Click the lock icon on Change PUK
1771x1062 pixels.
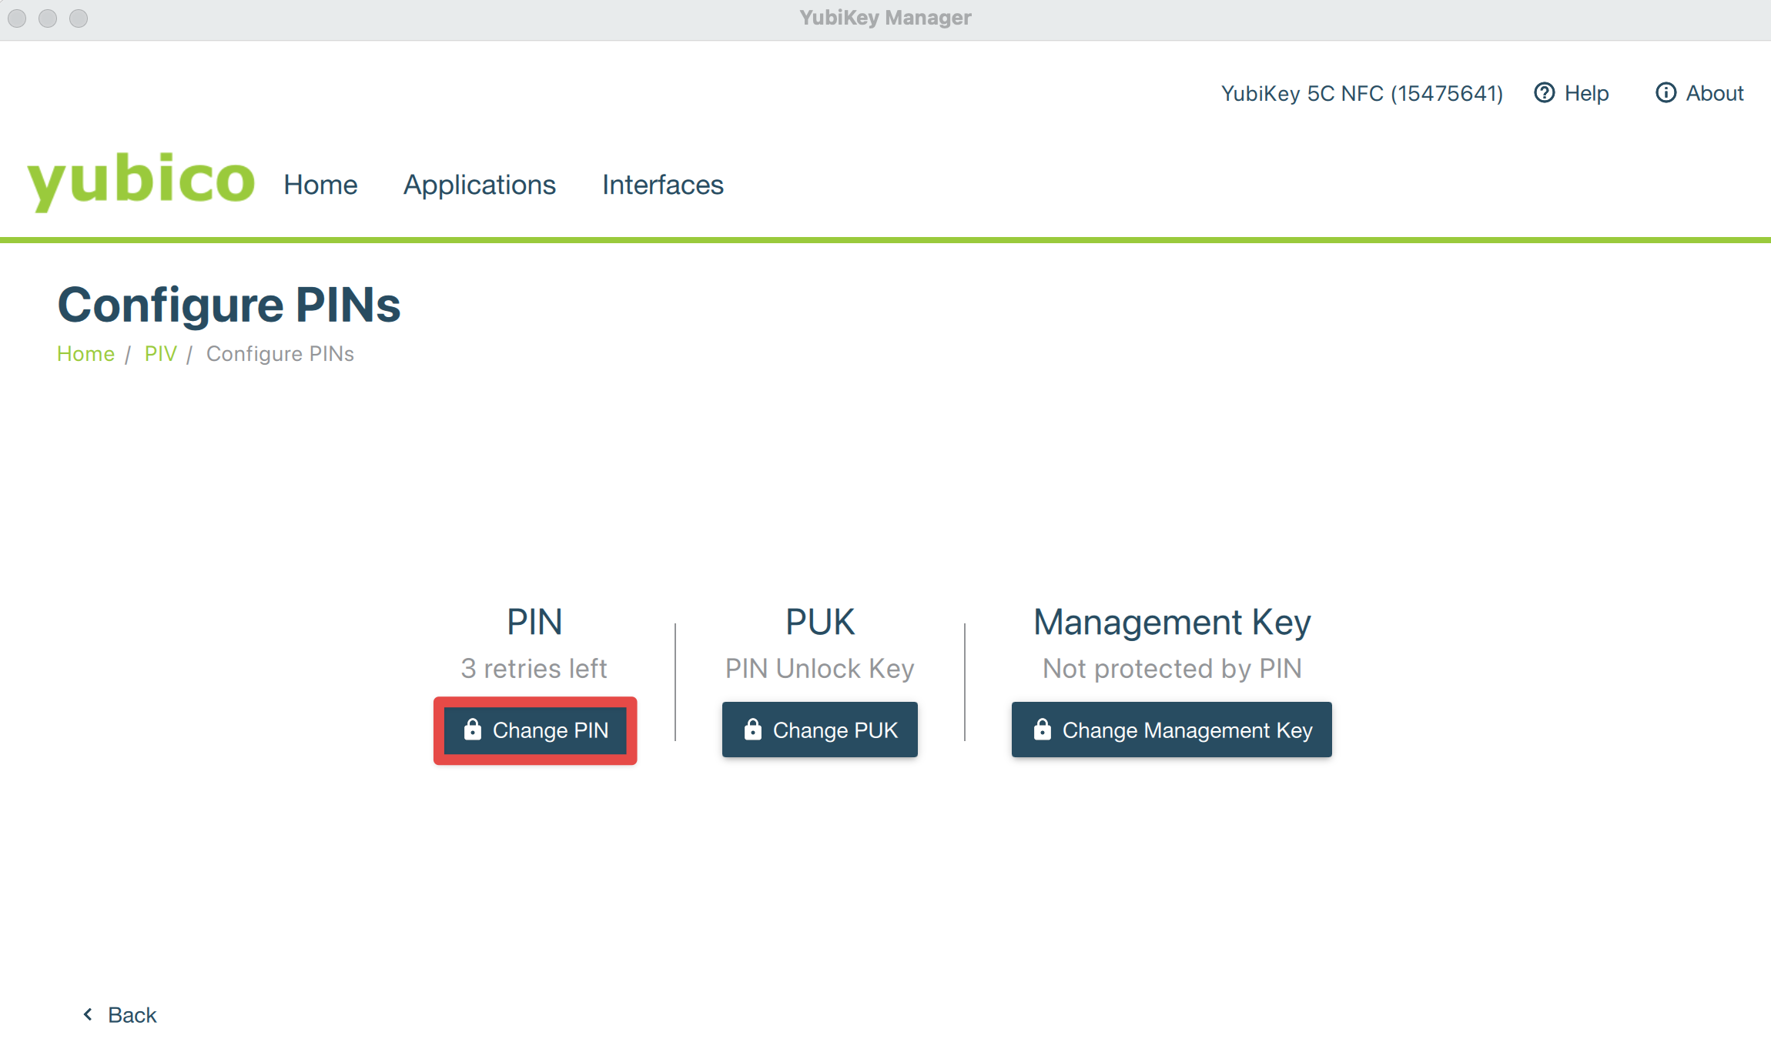(753, 729)
